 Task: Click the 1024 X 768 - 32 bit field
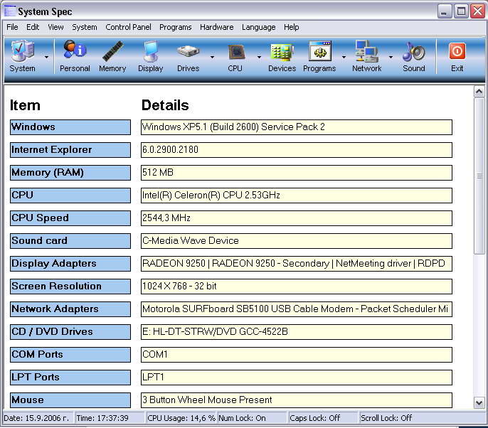(x=296, y=286)
